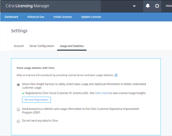Click the info icon beside usage statistics
Image resolution: width=172 pixels, height=136 pixels.
pyautogui.click(x=116, y=75)
